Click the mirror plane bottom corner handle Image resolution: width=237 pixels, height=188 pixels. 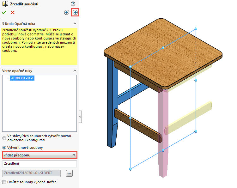point(130,169)
